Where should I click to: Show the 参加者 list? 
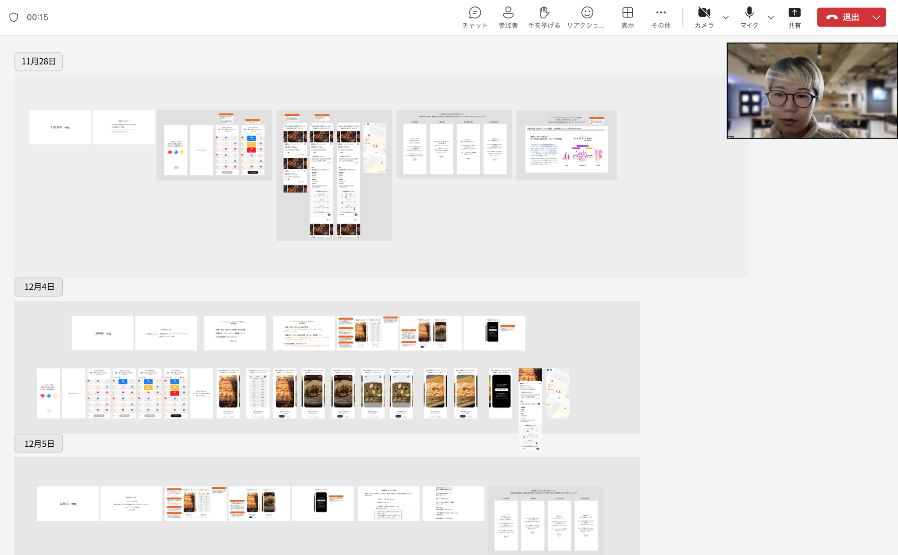pyautogui.click(x=508, y=18)
